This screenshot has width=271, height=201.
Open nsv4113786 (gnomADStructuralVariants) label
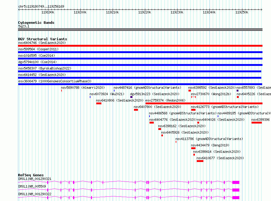[209, 139]
